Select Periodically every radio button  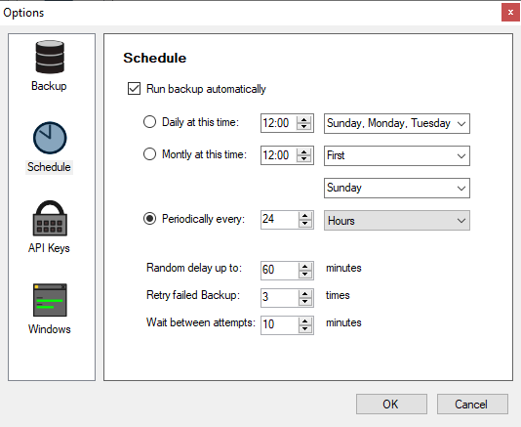click(x=149, y=219)
